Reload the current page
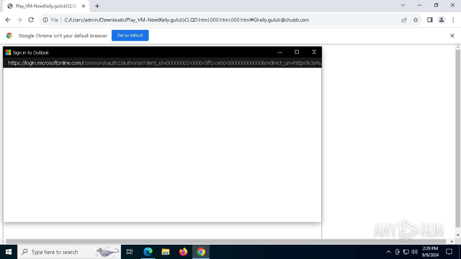The width and height of the screenshot is (461, 259). pyautogui.click(x=31, y=20)
